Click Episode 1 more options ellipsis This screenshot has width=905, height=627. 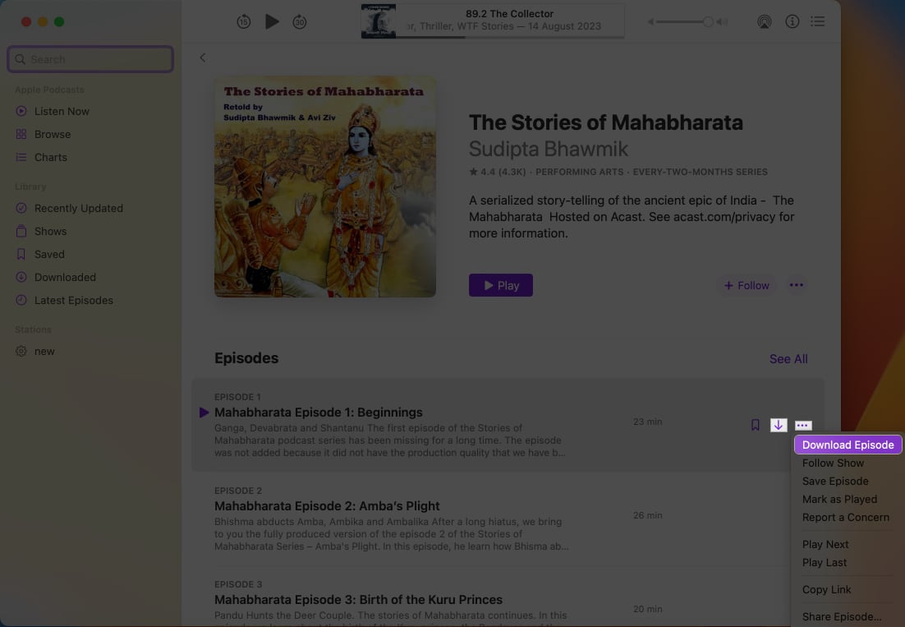coord(803,426)
